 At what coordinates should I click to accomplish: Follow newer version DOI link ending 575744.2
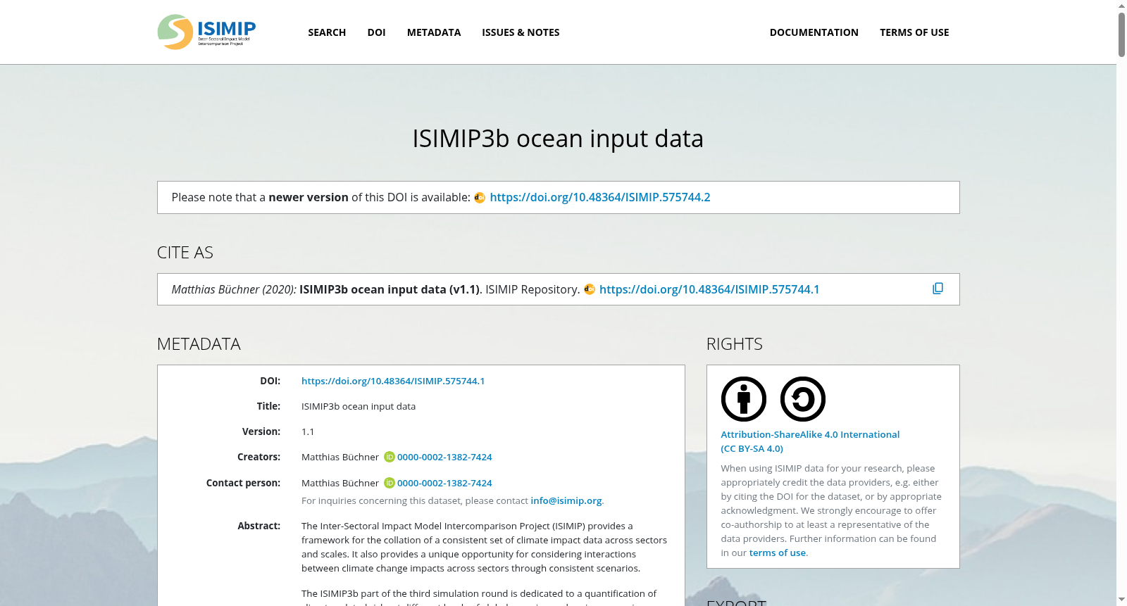600,197
